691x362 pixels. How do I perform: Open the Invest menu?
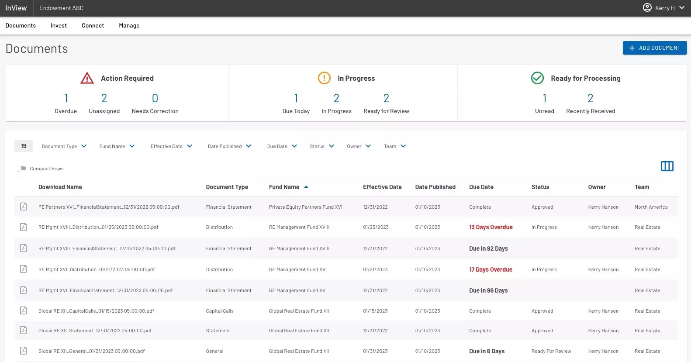coord(59,25)
